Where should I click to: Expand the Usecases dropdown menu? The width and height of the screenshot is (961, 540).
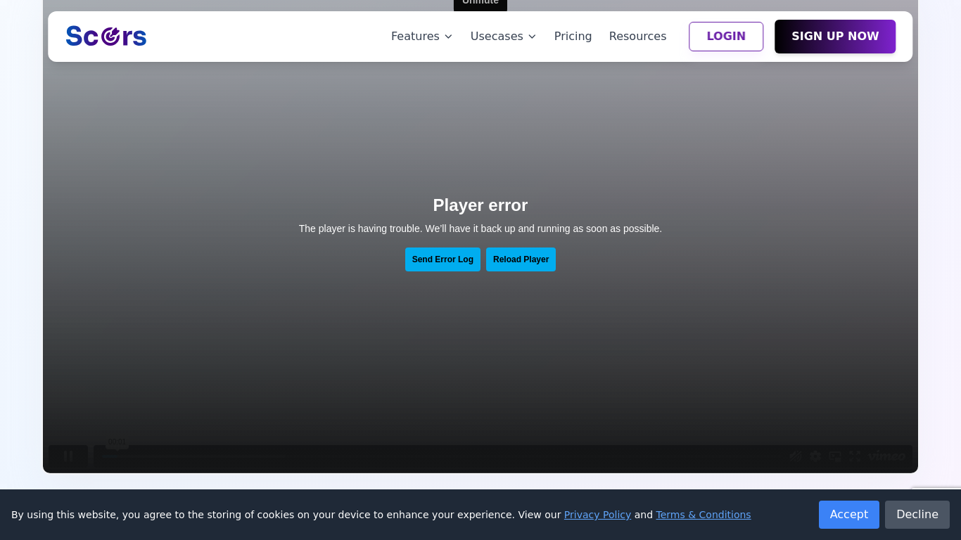coord(503,36)
